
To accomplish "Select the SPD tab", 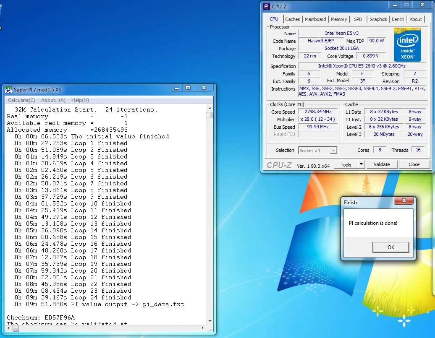I will coord(358,19).
